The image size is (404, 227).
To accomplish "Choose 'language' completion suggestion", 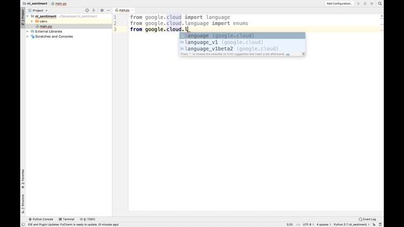I will coord(242,35).
